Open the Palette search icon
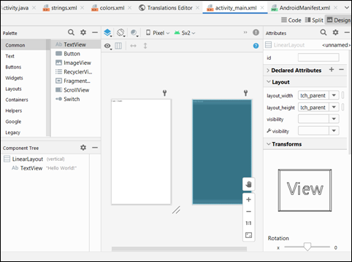Screen dimensions: 352x262 point(71,32)
